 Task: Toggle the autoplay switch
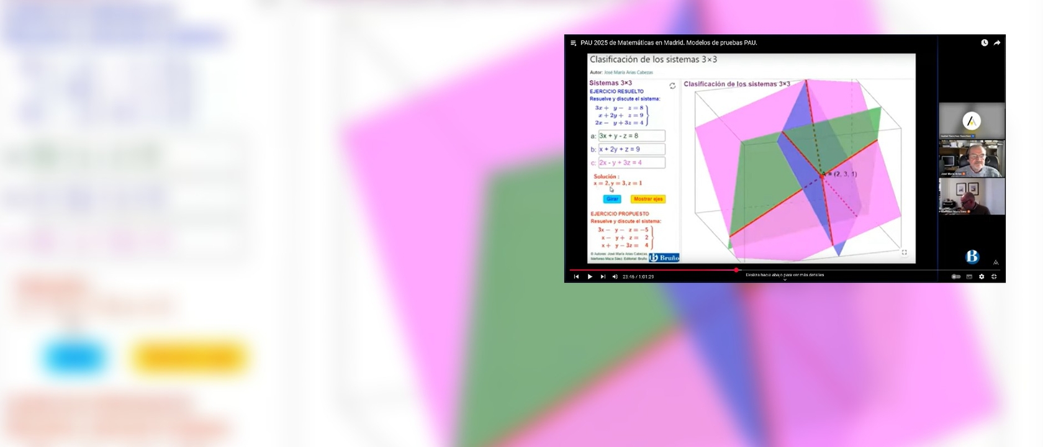956,277
